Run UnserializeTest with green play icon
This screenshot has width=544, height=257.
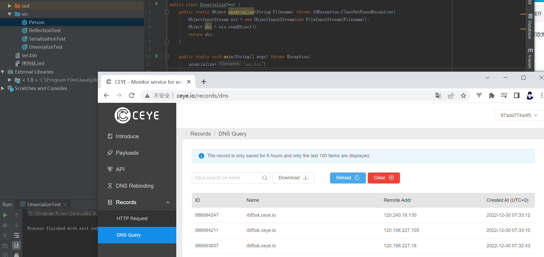[5, 215]
